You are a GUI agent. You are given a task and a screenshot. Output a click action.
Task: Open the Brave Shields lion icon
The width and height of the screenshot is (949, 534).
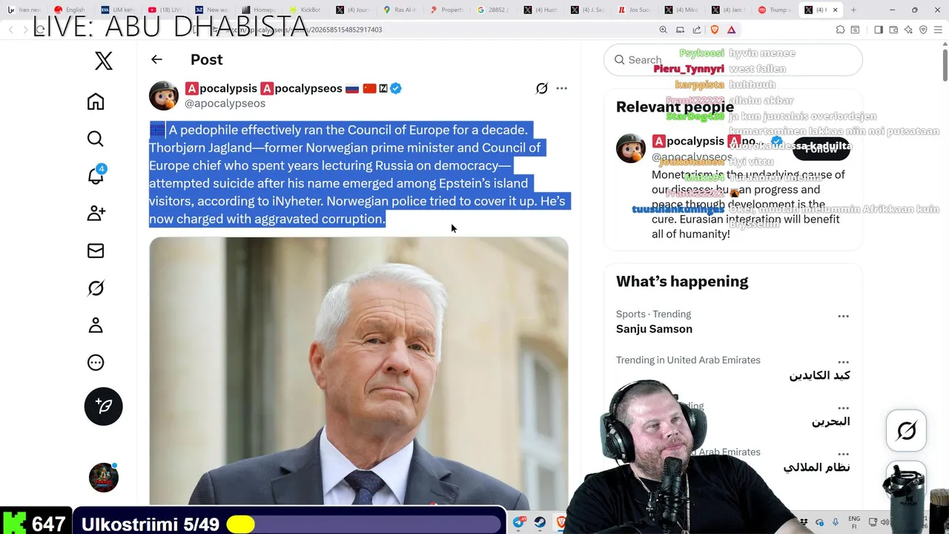coord(715,30)
